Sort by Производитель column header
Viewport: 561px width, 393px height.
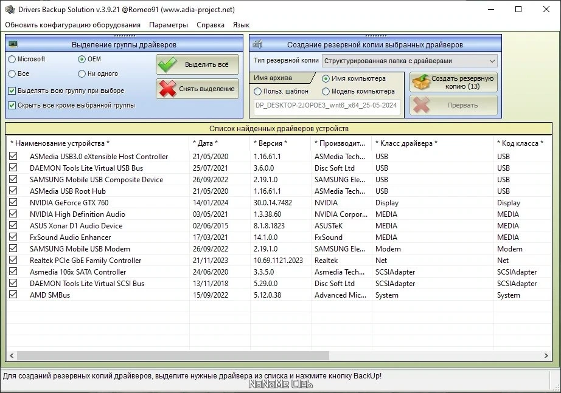(341, 143)
